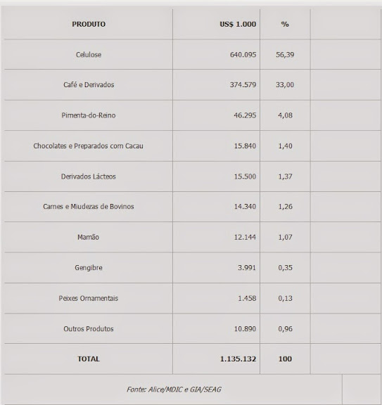Click the value 46.295
Image resolution: width=382 pixels, height=405 pixels.
[245, 115]
